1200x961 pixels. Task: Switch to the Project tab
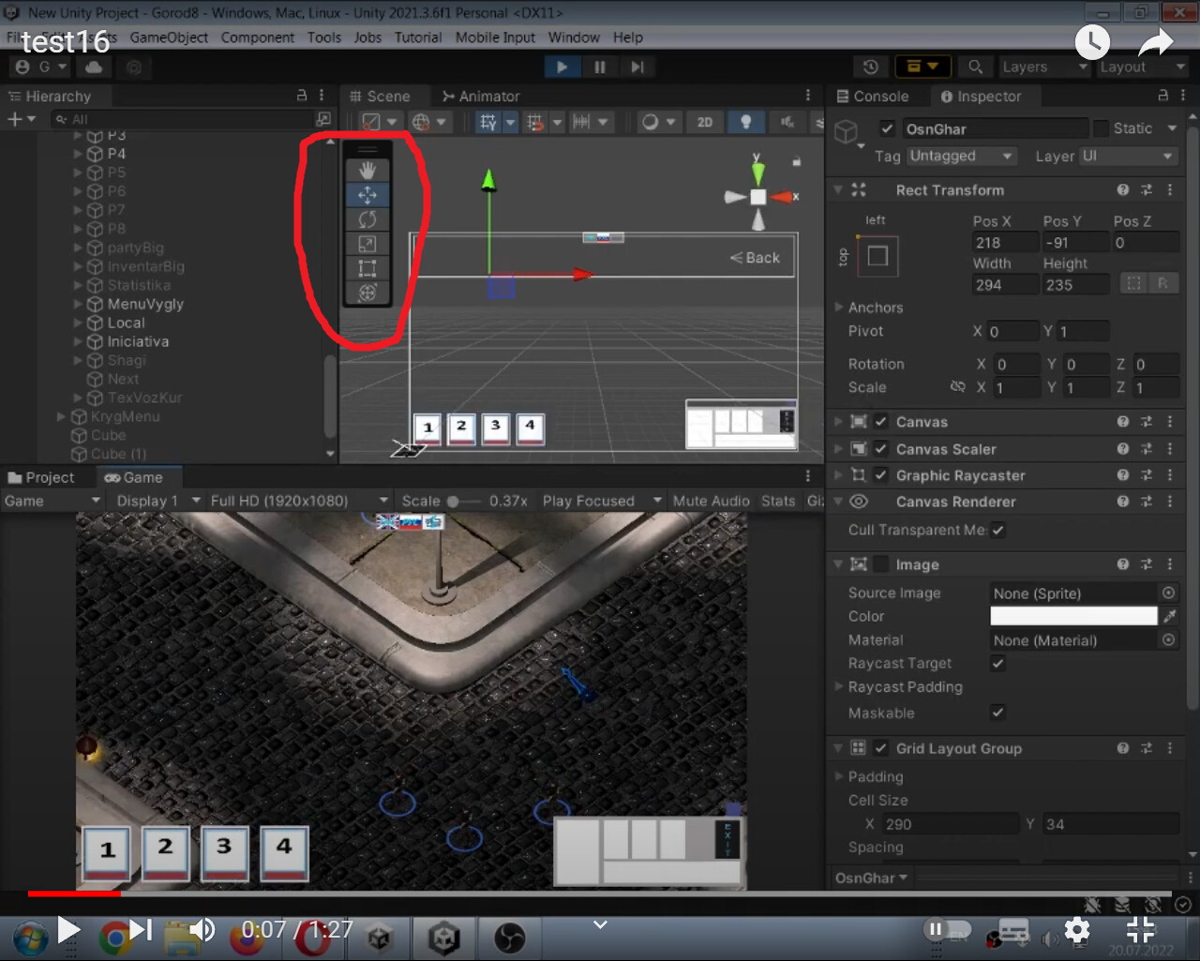click(x=41, y=477)
